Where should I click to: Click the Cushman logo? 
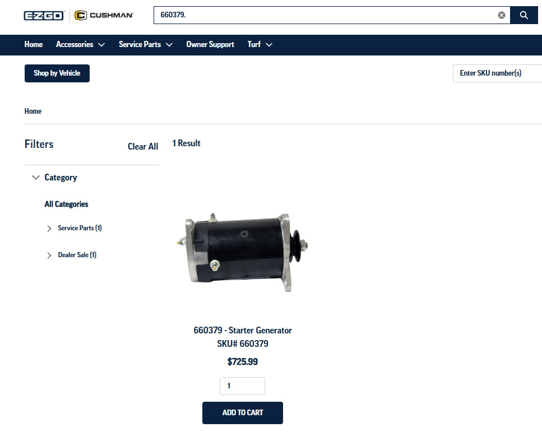coord(104,15)
